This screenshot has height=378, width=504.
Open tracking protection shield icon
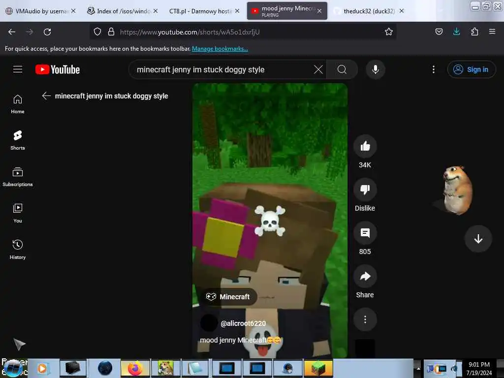97,31
